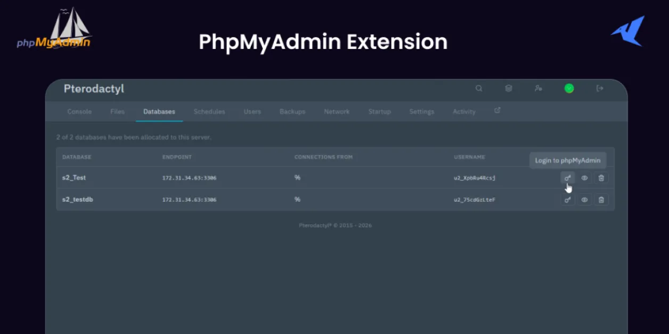
Task: Select the endpoint address in s2_Test row
Action: [189, 178]
